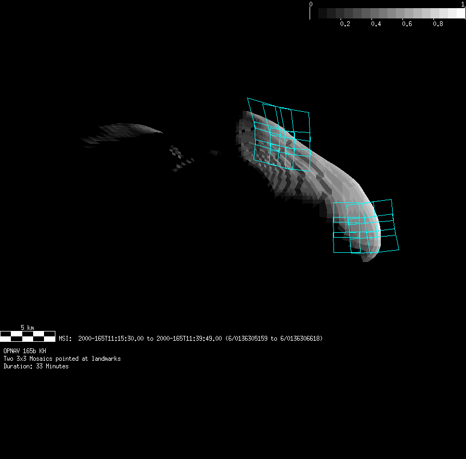Click the white end of the grayscale bar
466x459 pixels.
[x=459, y=14]
